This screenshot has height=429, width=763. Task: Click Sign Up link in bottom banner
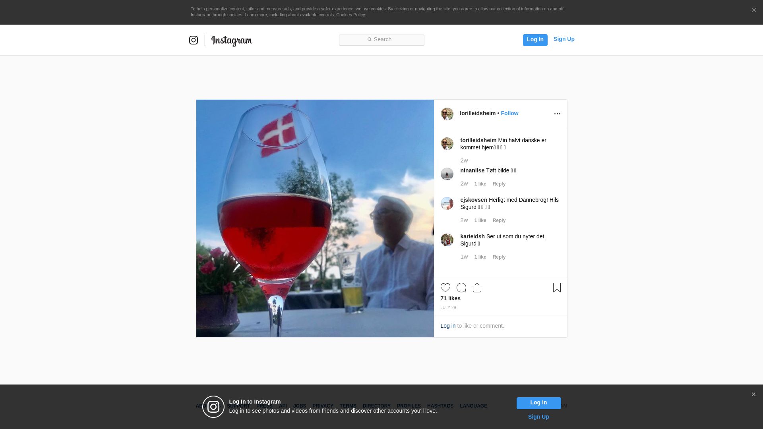pyautogui.click(x=538, y=417)
